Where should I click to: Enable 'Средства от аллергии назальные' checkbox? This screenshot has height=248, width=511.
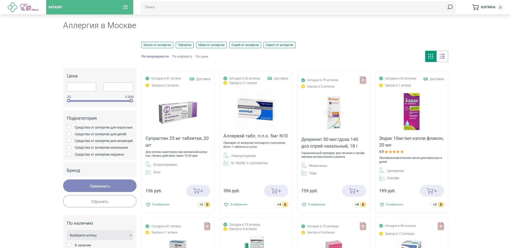click(69, 148)
